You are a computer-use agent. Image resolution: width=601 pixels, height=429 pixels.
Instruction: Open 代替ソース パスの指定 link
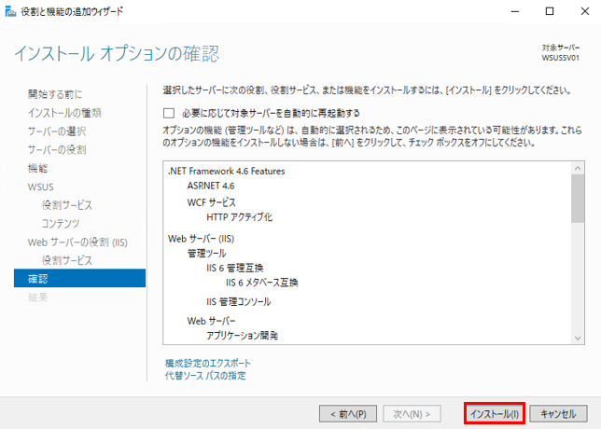(x=205, y=375)
